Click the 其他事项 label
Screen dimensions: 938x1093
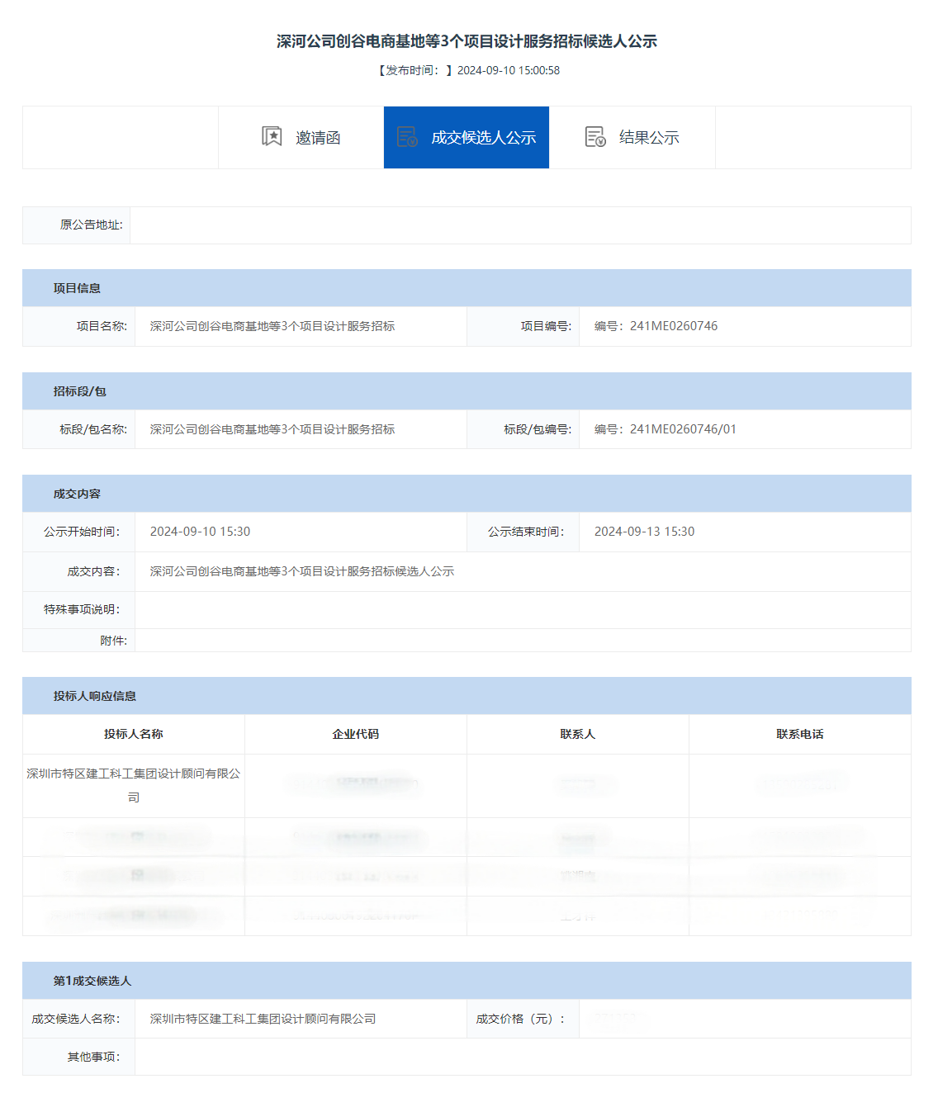(93, 1057)
